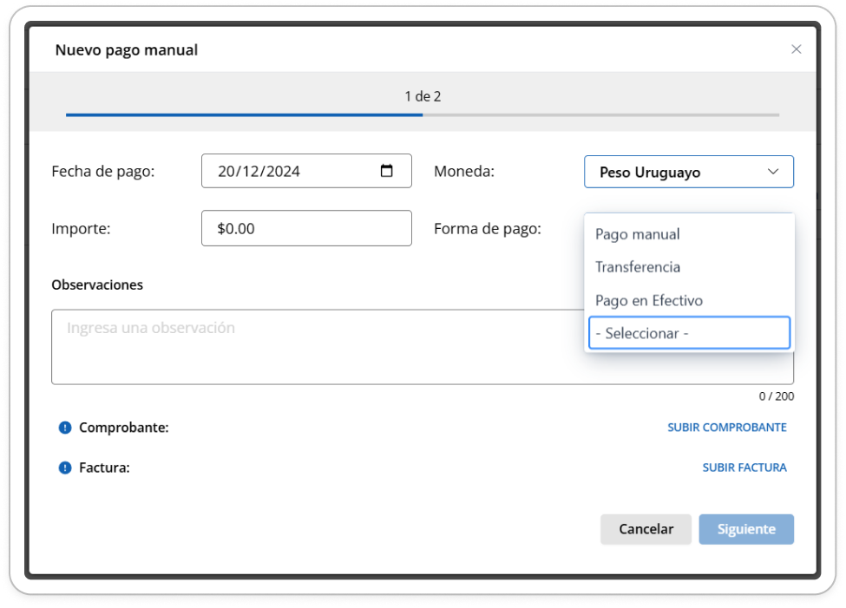Pick Pago en Efectivo option
Viewport: 846px width, 608px height.
[x=688, y=300]
